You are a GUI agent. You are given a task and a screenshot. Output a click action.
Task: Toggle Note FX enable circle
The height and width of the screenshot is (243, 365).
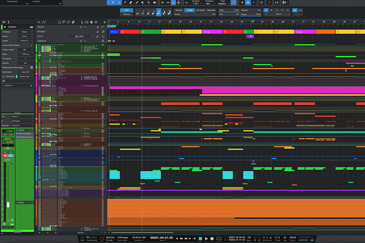tap(4, 86)
